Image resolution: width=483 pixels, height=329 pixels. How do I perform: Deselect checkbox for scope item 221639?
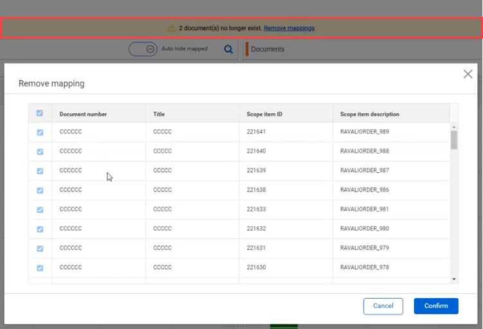tap(40, 171)
